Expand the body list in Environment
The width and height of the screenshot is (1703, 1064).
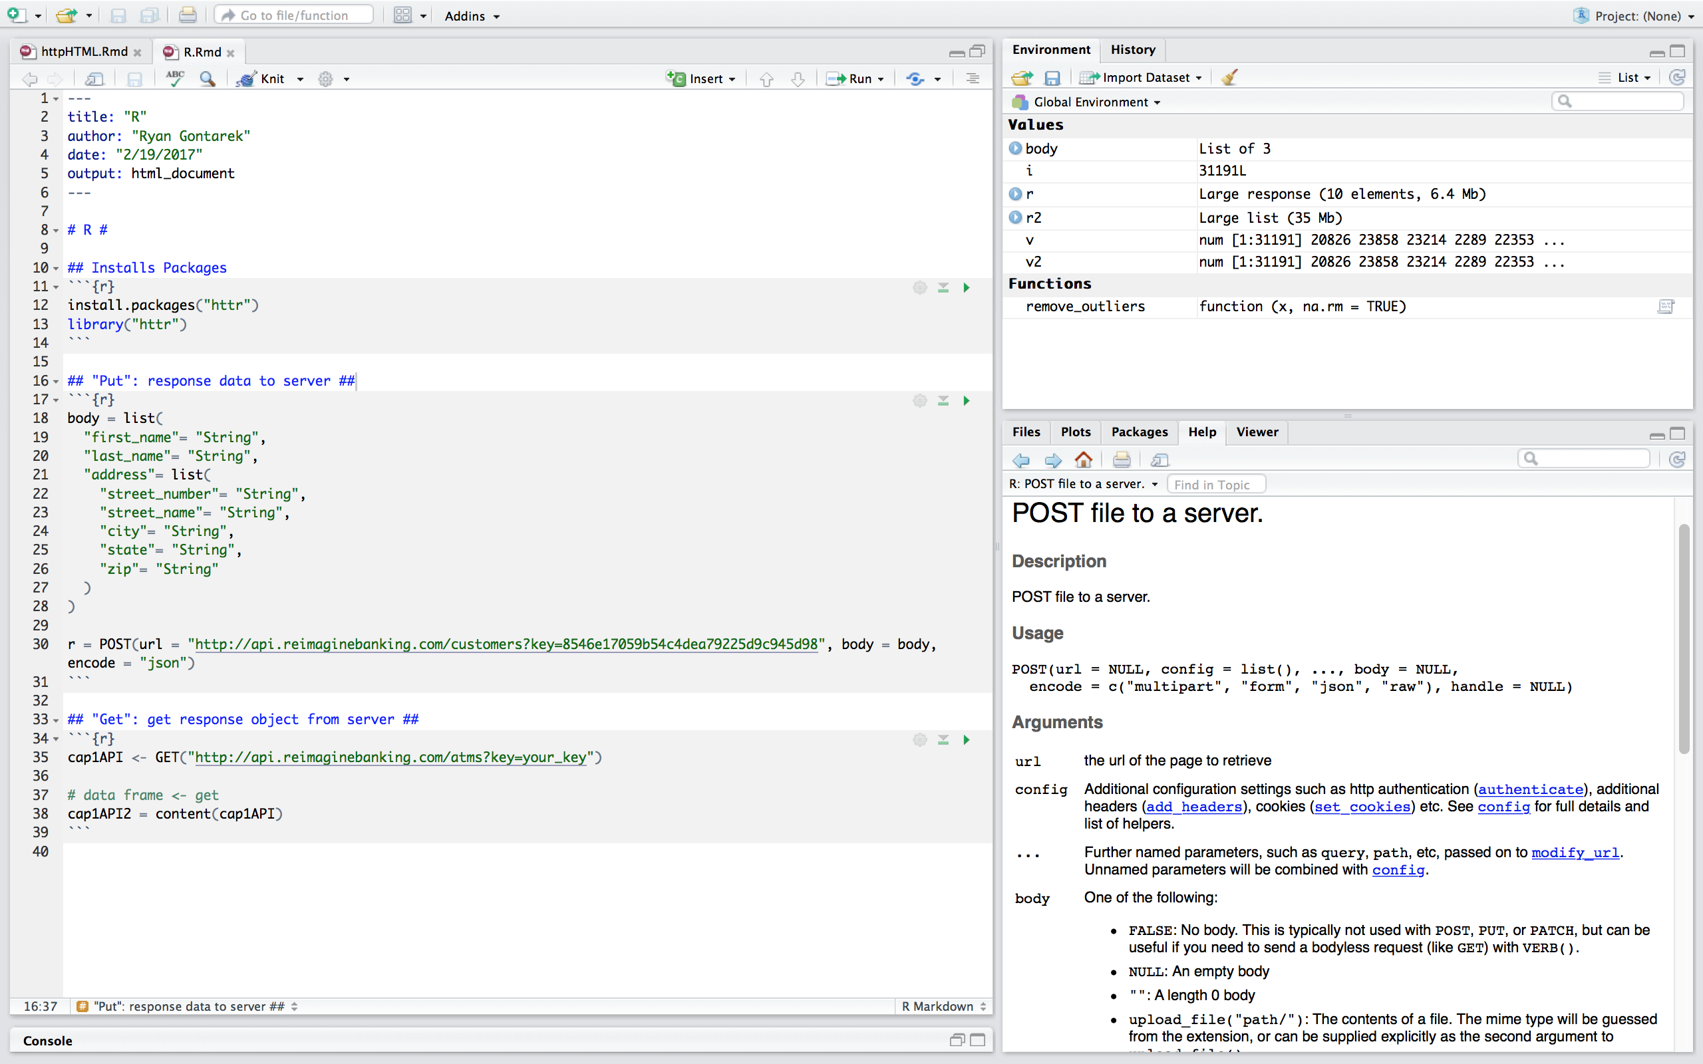click(x=1014, y=148)
